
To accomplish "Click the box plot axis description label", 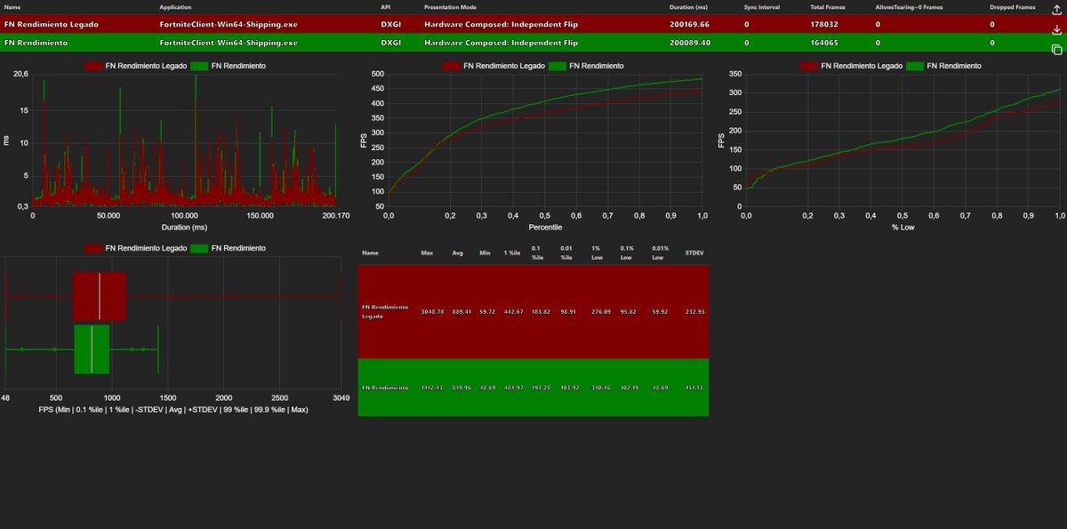I will pos(173,409).
